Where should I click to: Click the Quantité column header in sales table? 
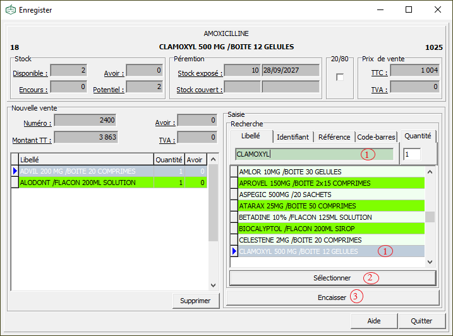[x=169, y=160]
